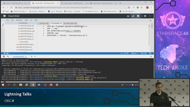The height and width of the screenshot is (107, 190).
Task: Click the Cloud Shell logo icon
Action: point(4,16)
